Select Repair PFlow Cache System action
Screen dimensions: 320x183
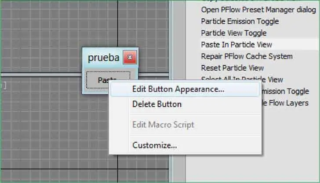tap(247, 56)
